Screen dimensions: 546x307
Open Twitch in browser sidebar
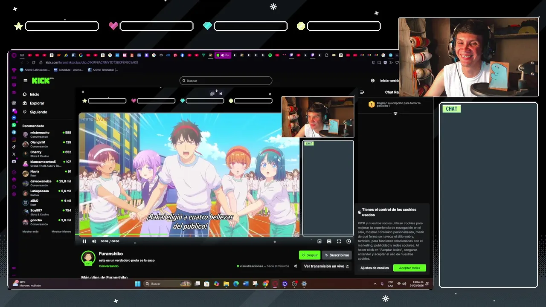(x=14, y=110)
